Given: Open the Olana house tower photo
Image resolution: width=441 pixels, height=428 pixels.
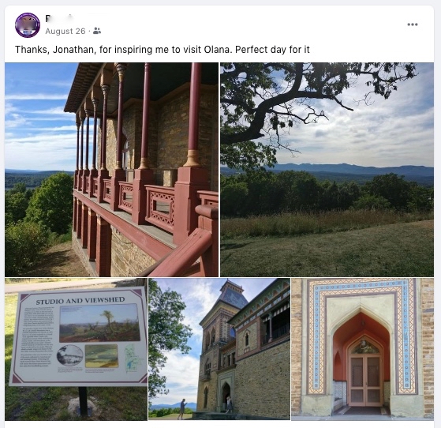Looking at the screenshot, I should (x=219, y=349).
